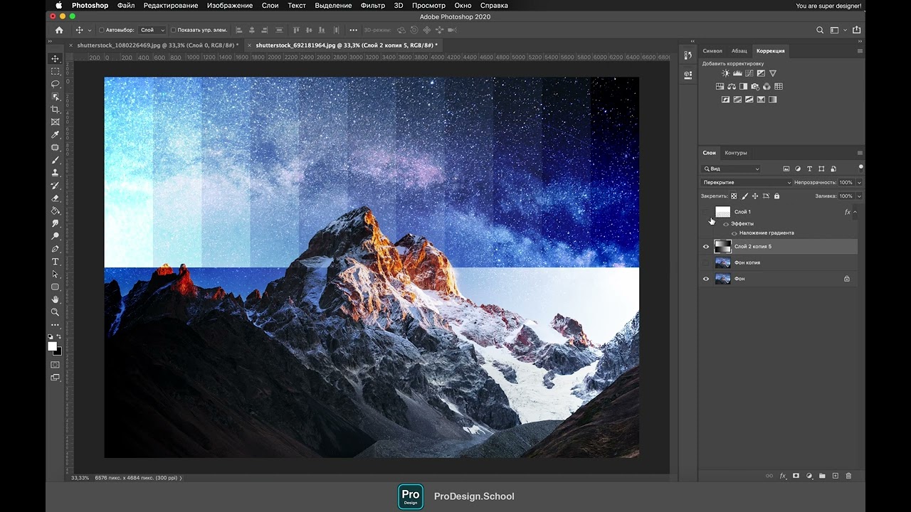Add a Photo Filter adjustment
Screen dimensions: 911x512
754,87
